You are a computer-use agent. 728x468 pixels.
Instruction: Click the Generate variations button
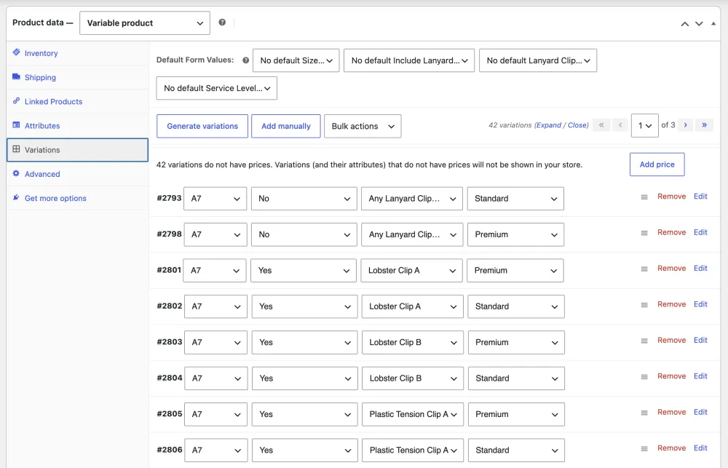pyautogui.click(x=202, y=127)
